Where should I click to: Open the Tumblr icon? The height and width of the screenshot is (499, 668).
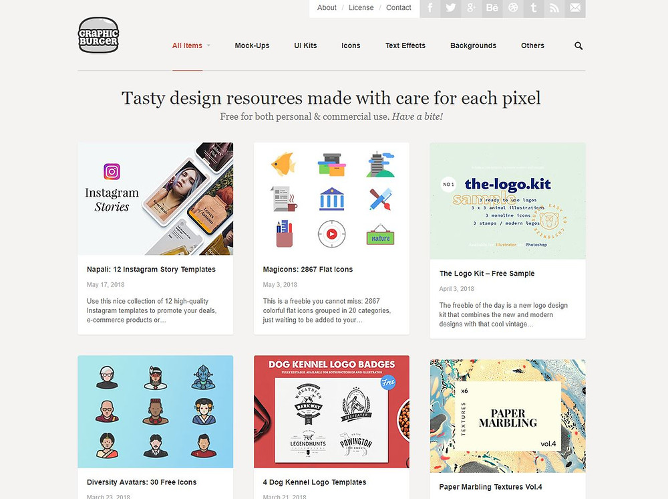(533, 7)
